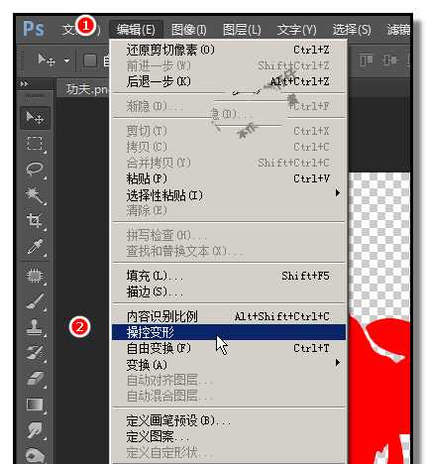Toggle the auto-select checkbox in options bar
The width and height of the screenshot is (426, 464).
[89, 60]
